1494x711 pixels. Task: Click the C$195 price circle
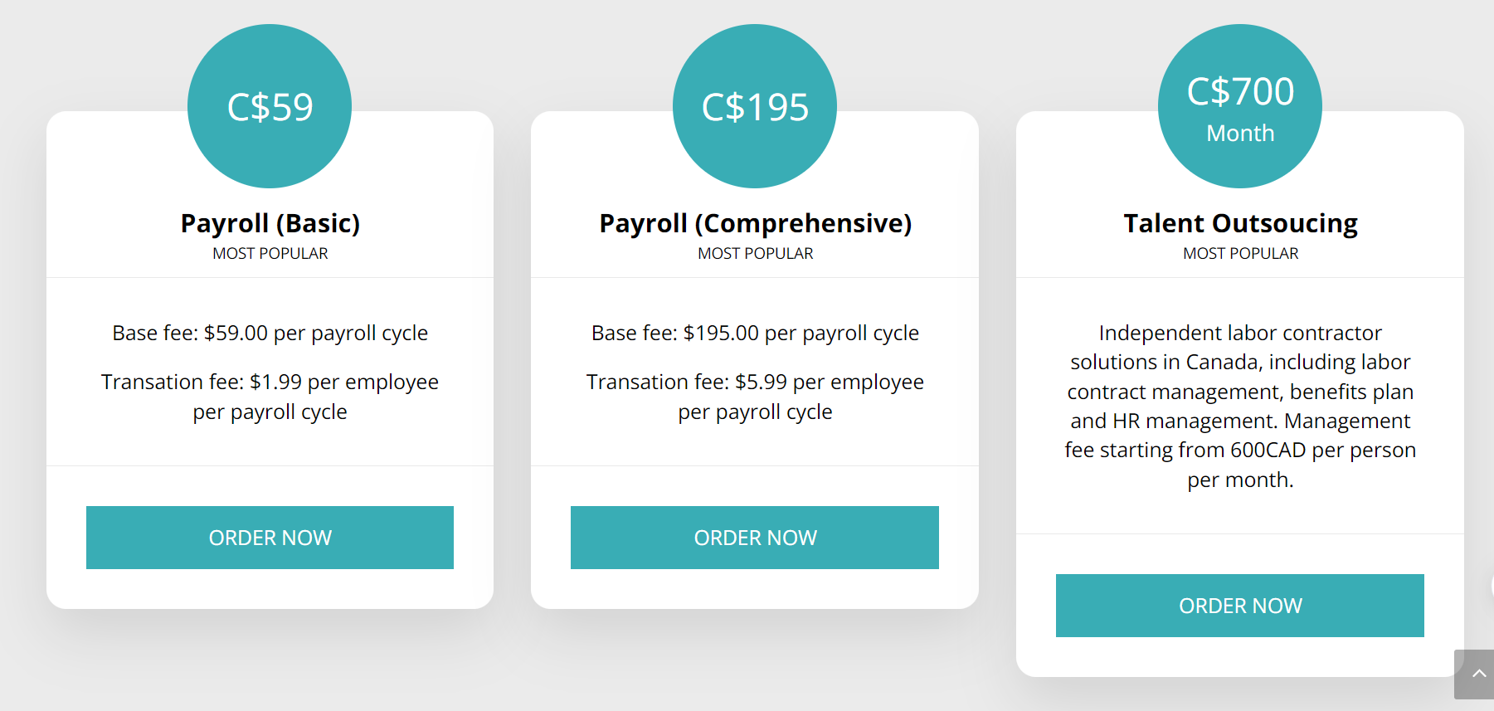pos(755,106)
